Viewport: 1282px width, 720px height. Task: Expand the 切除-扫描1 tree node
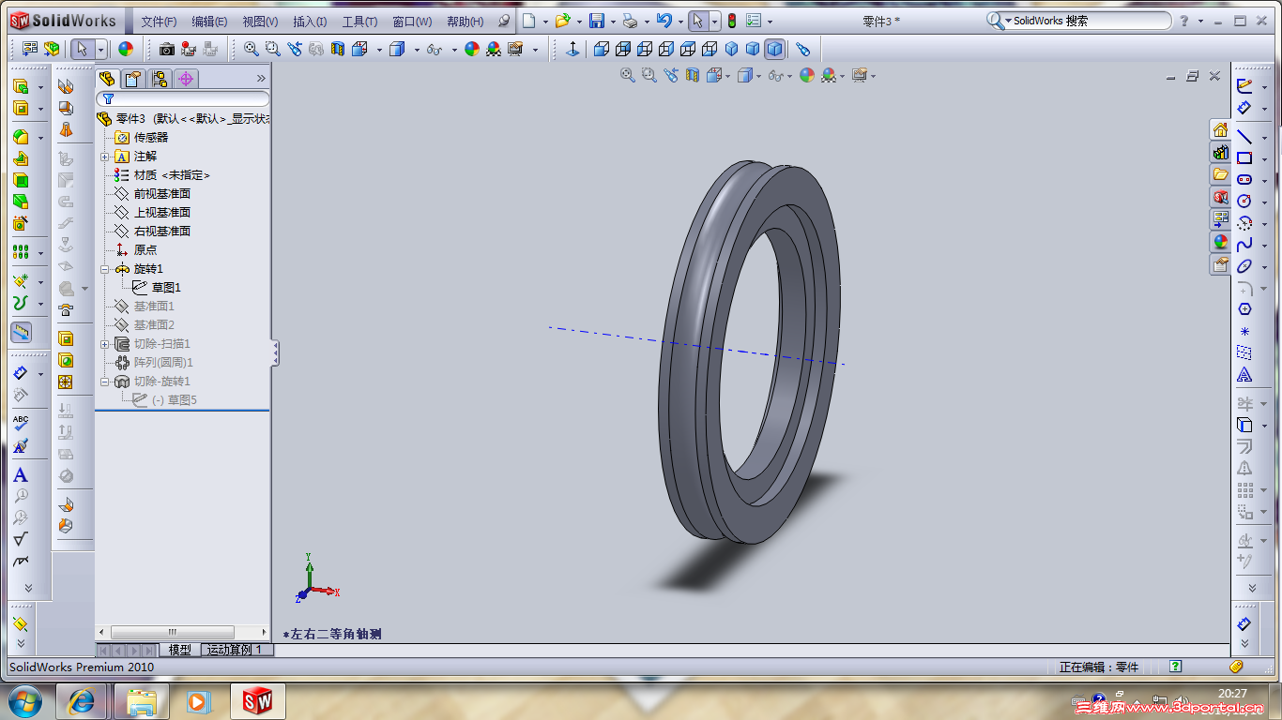pos(105,344)
